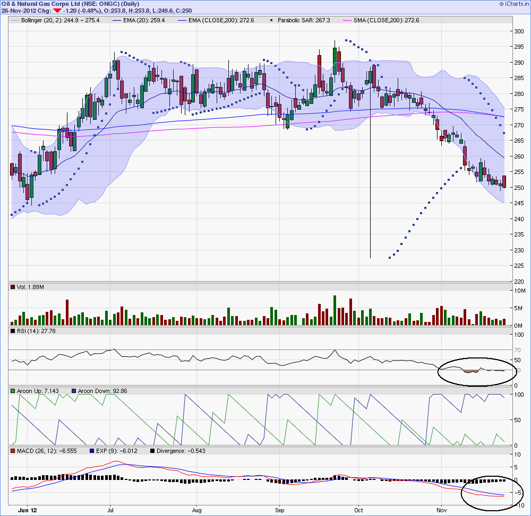Click the 'SMA (CLOSE,200): 272.6' legend text
Screen dimensions: 531x516
tap(387, 20)
